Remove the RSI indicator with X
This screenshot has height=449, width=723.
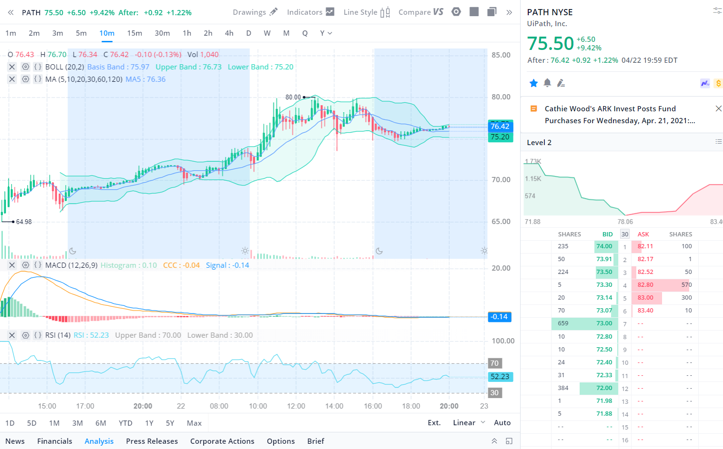click(12, 335)
